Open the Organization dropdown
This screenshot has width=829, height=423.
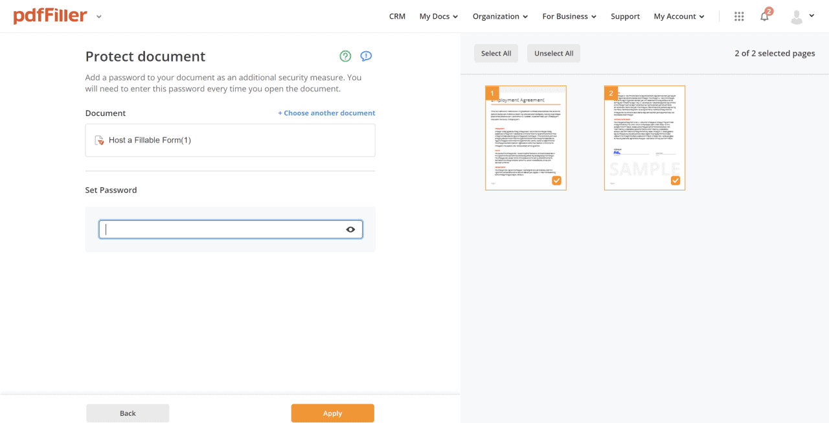[x=500, y=16]
